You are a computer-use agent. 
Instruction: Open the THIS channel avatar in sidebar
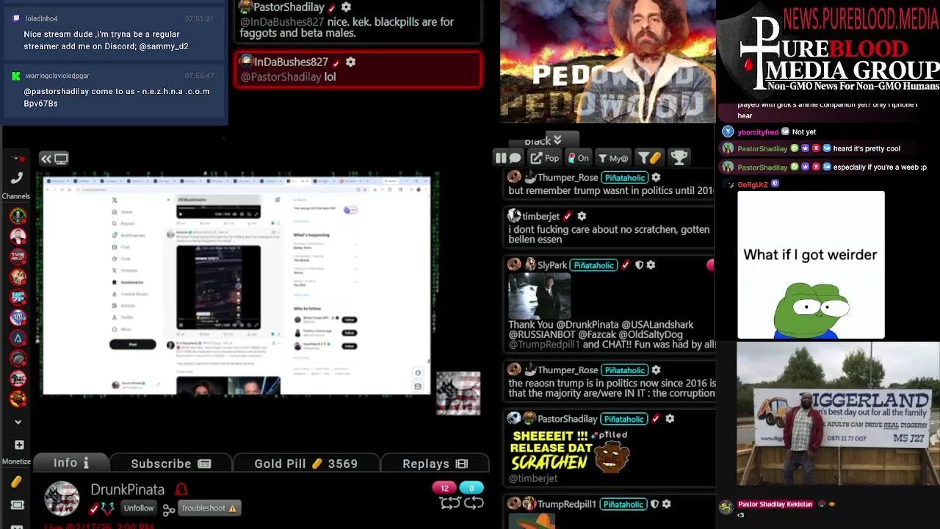coord(18,256)
